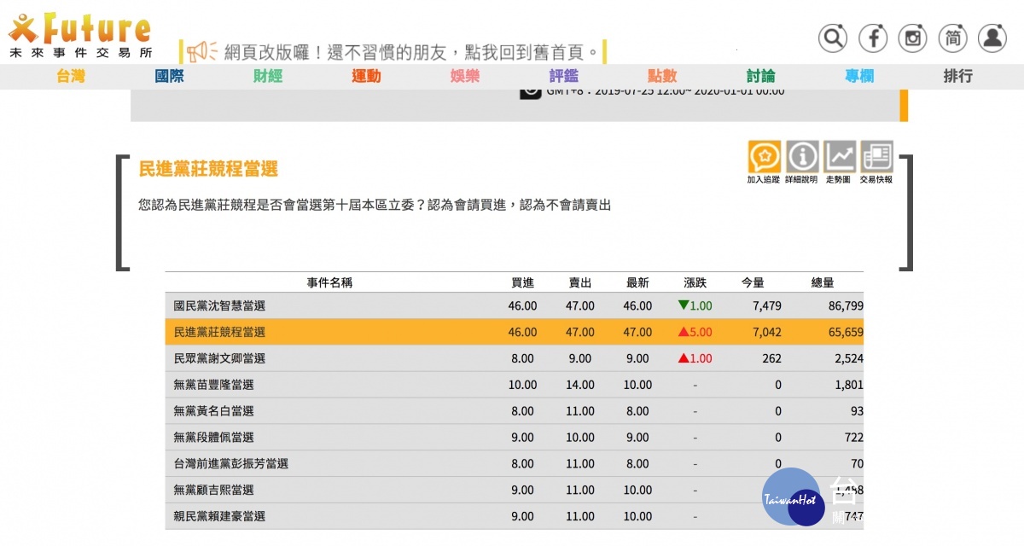Go to the 專欄 menu tab
The width and height of the screenshot is (1024, 546).
859,76
